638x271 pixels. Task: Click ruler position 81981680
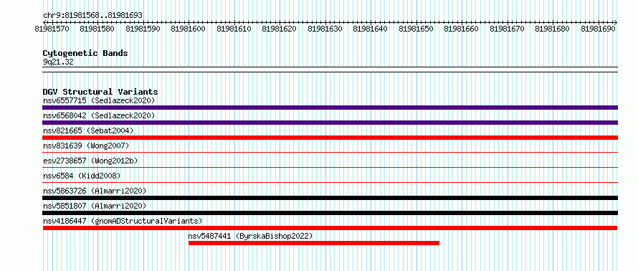coord(553,29)
